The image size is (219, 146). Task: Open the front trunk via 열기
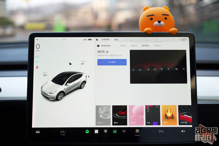pyautogui.click(x=45, y=75)
